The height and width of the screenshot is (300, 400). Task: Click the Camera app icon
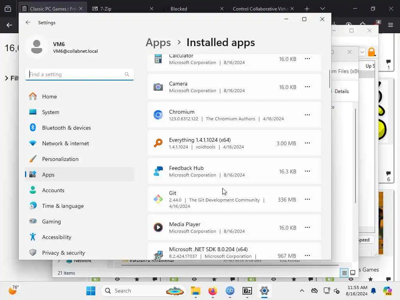(158, 87)
